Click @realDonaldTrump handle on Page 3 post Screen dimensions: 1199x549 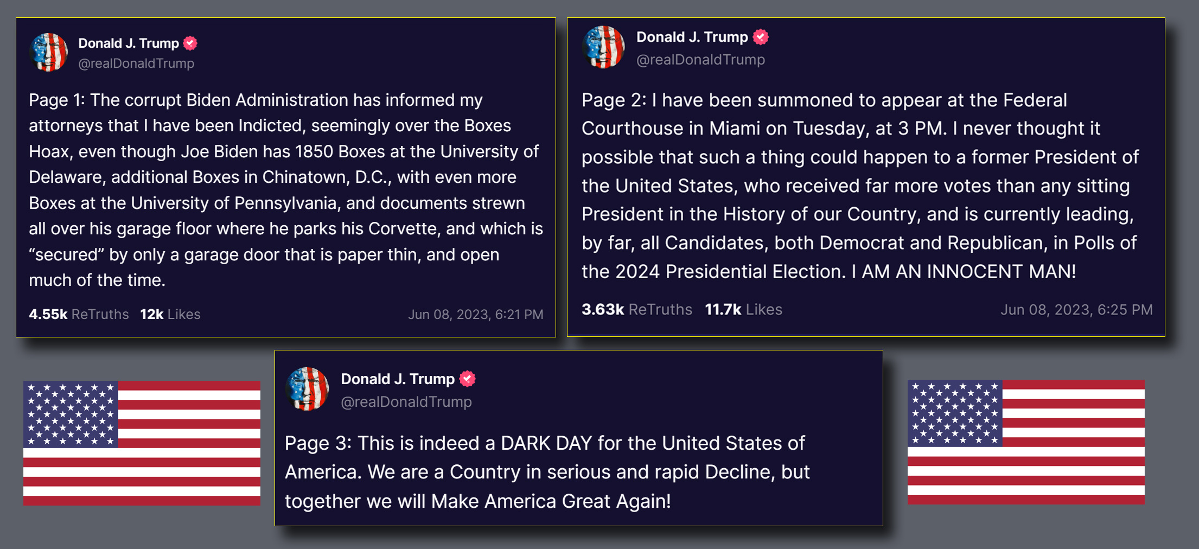[x=406, y=402]
